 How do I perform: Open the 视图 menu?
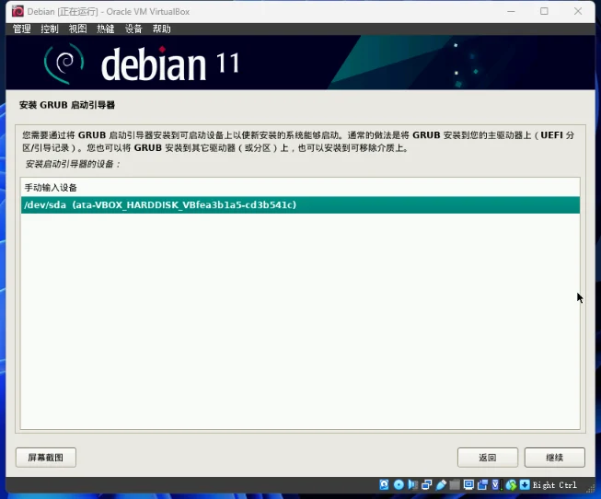77,29
